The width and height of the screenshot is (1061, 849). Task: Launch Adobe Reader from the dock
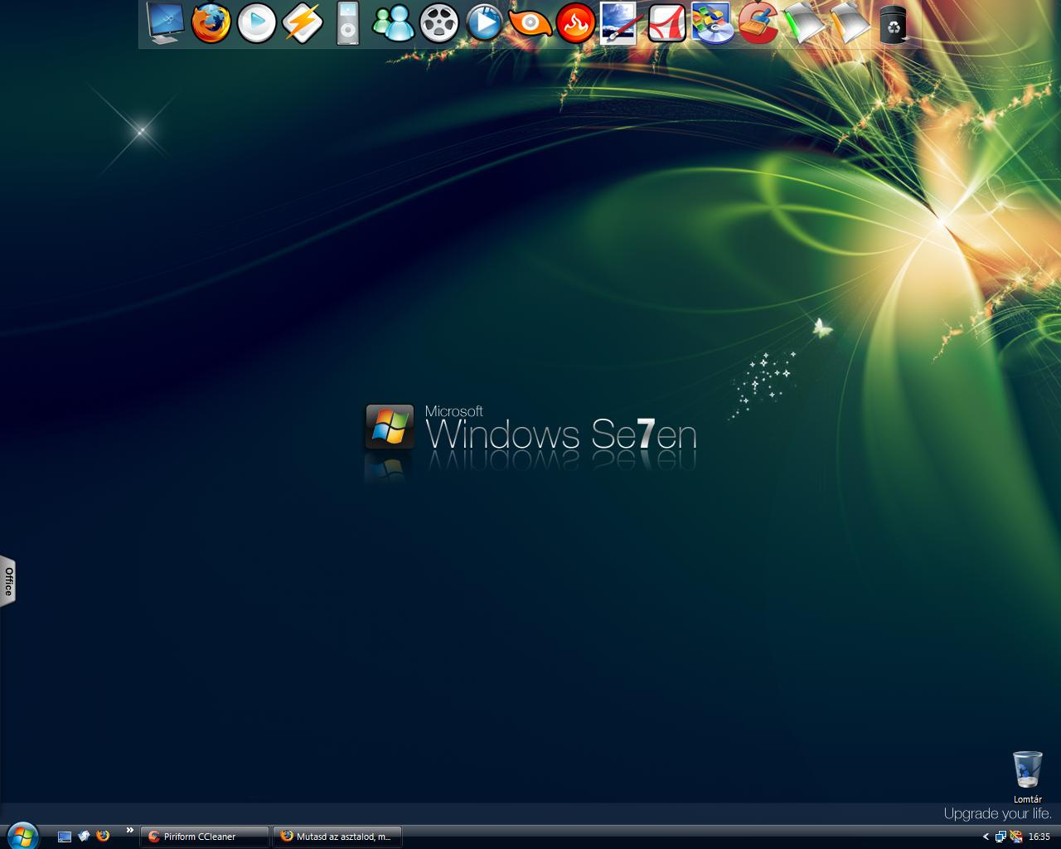pyautogui.click(x=666, y=22)
